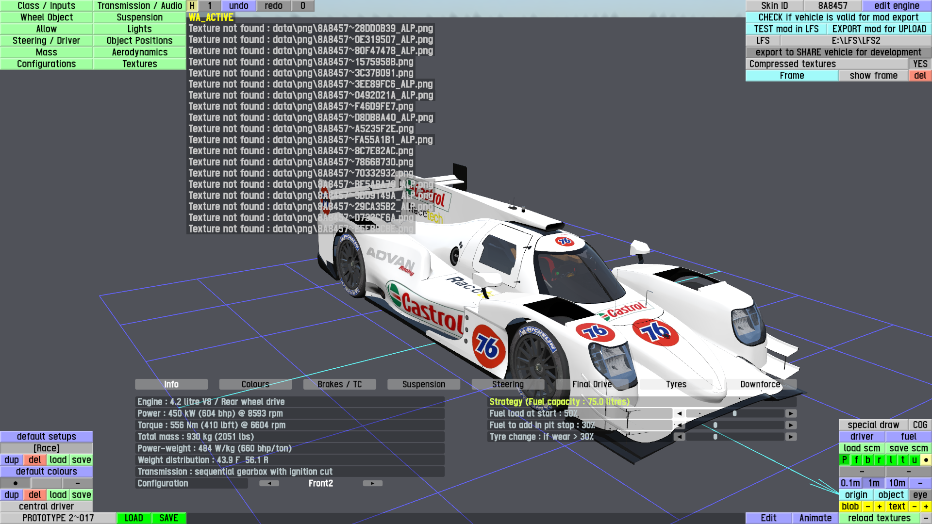The width and height of the screenshot is (932, 524).
Task: Click the 'f' front view button
Action: tap(856, 460)
